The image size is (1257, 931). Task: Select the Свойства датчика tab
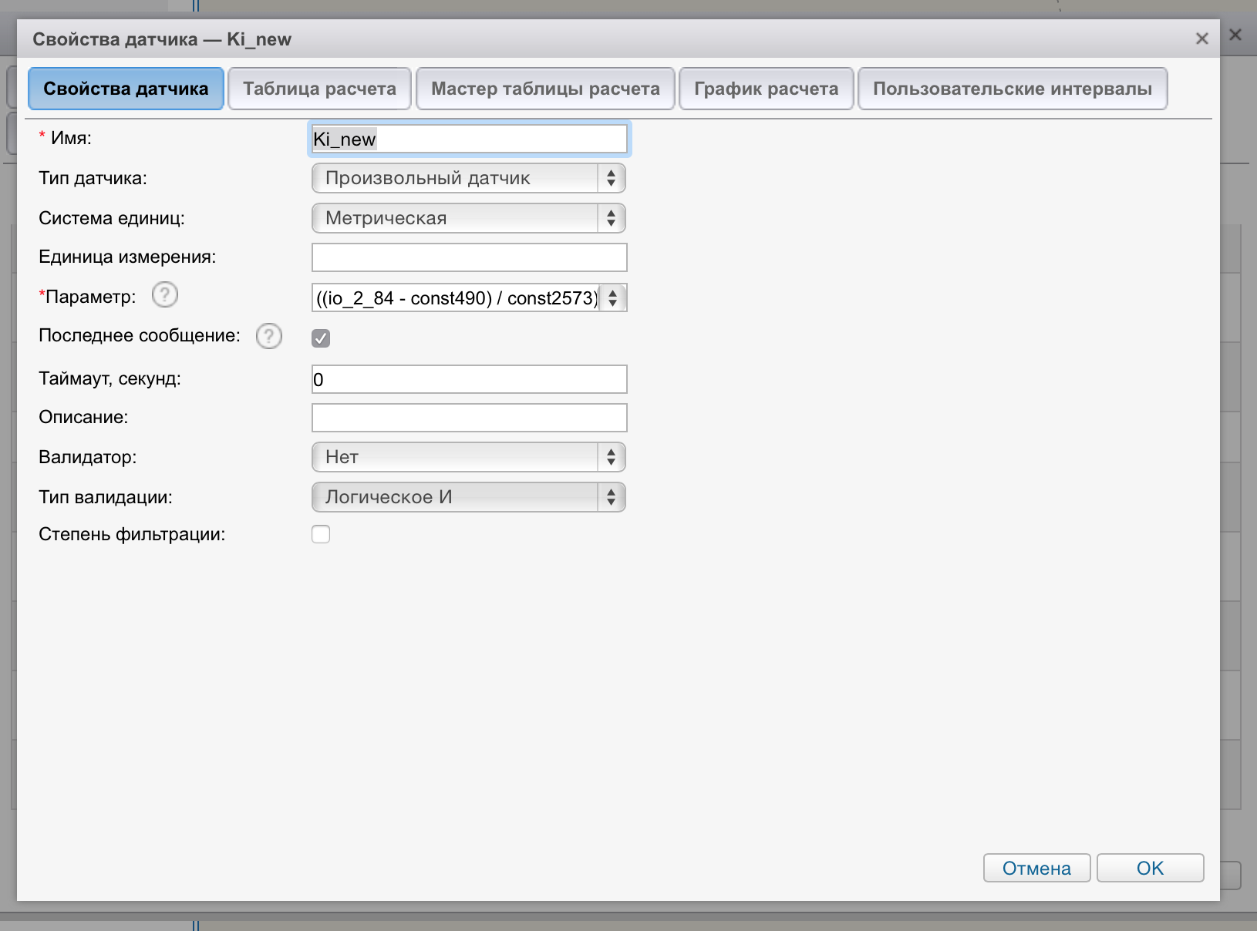pyautogui.click(x=126, y=89)
